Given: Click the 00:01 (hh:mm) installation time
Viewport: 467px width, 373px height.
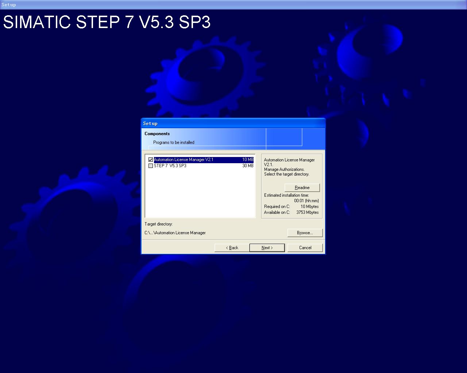Looking at the screenshot, I should point(306,201).
